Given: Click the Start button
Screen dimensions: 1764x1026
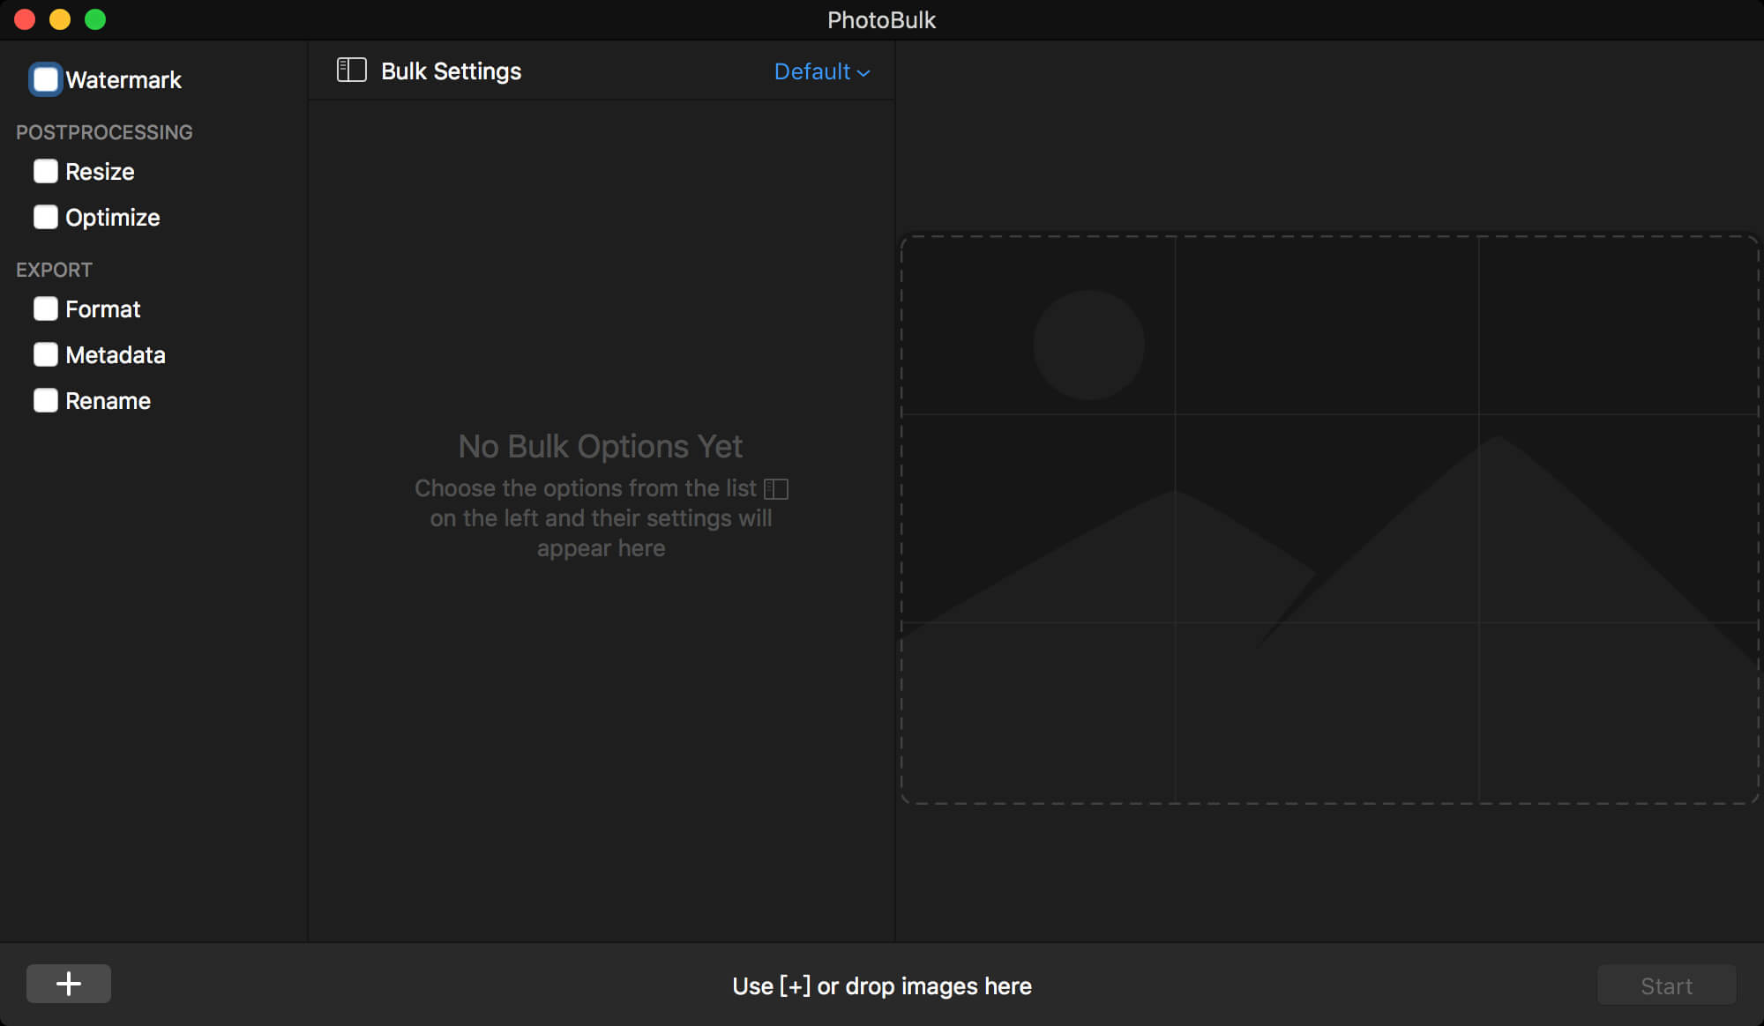Looking at the screenshot, I should pos(1666,985).
